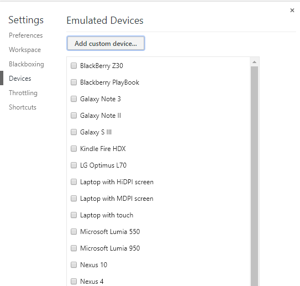This screenshot has width=300, height=286.
Task: Enable the BlackBerry Z30 checkbox
Action: [x=73, y=66]
